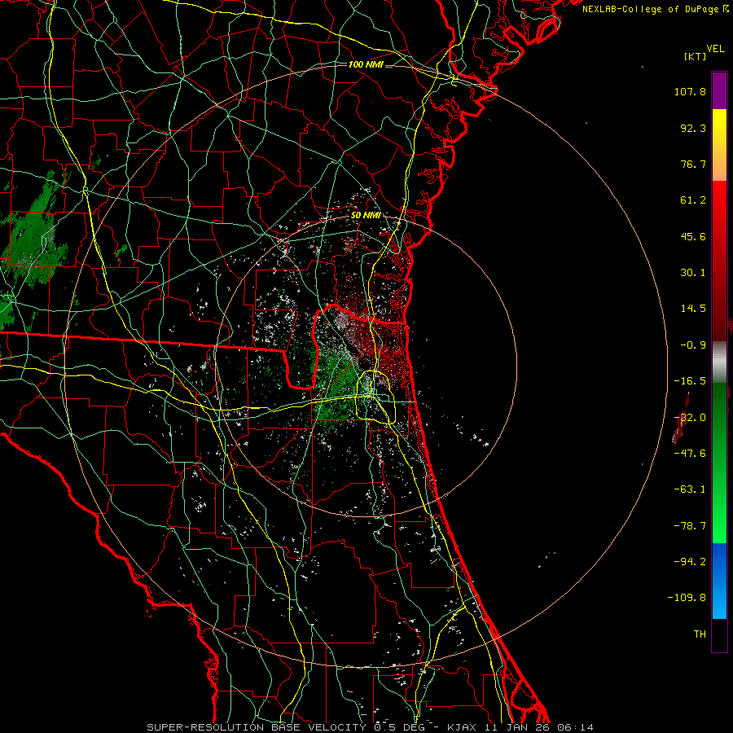Viewport: 733px width, 733px height.
Task: Click the 92.3 velocity scale value
Action: coord(693,128)
